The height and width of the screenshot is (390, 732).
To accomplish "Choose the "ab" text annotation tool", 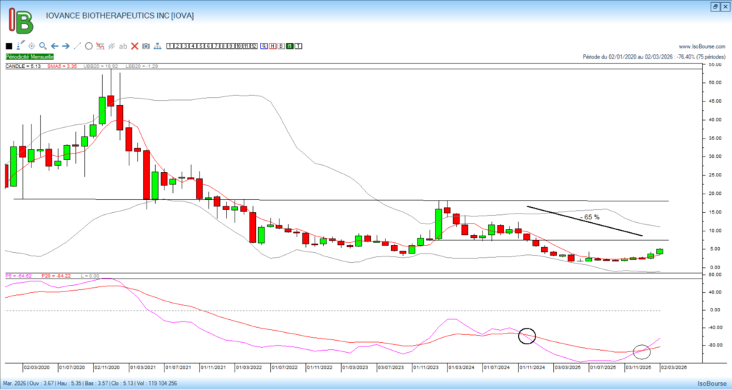I will coord(123,46).
